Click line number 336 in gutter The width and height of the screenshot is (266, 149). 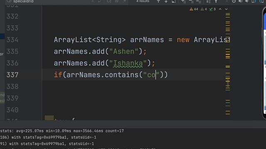(12, 63)
